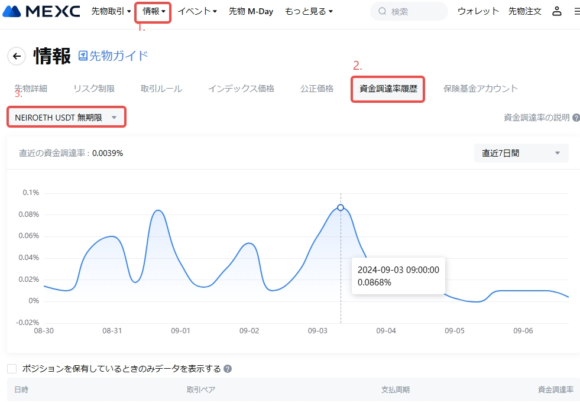Switch to the リスク制限 tab

coord(94,89)
